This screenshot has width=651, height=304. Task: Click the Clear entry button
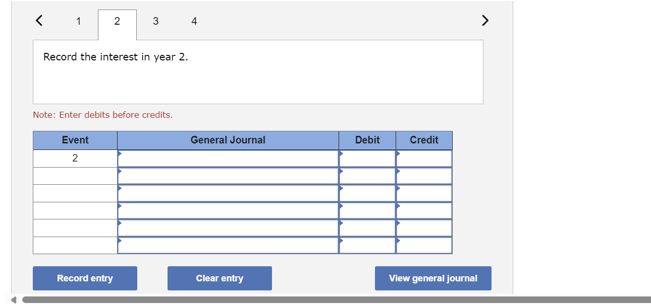[220, 278]
